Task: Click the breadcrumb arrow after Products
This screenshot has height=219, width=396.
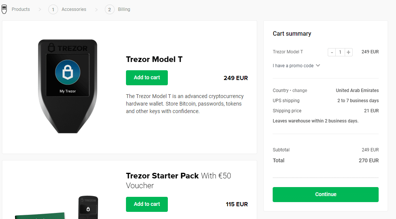Action: [x=39, y=9]
